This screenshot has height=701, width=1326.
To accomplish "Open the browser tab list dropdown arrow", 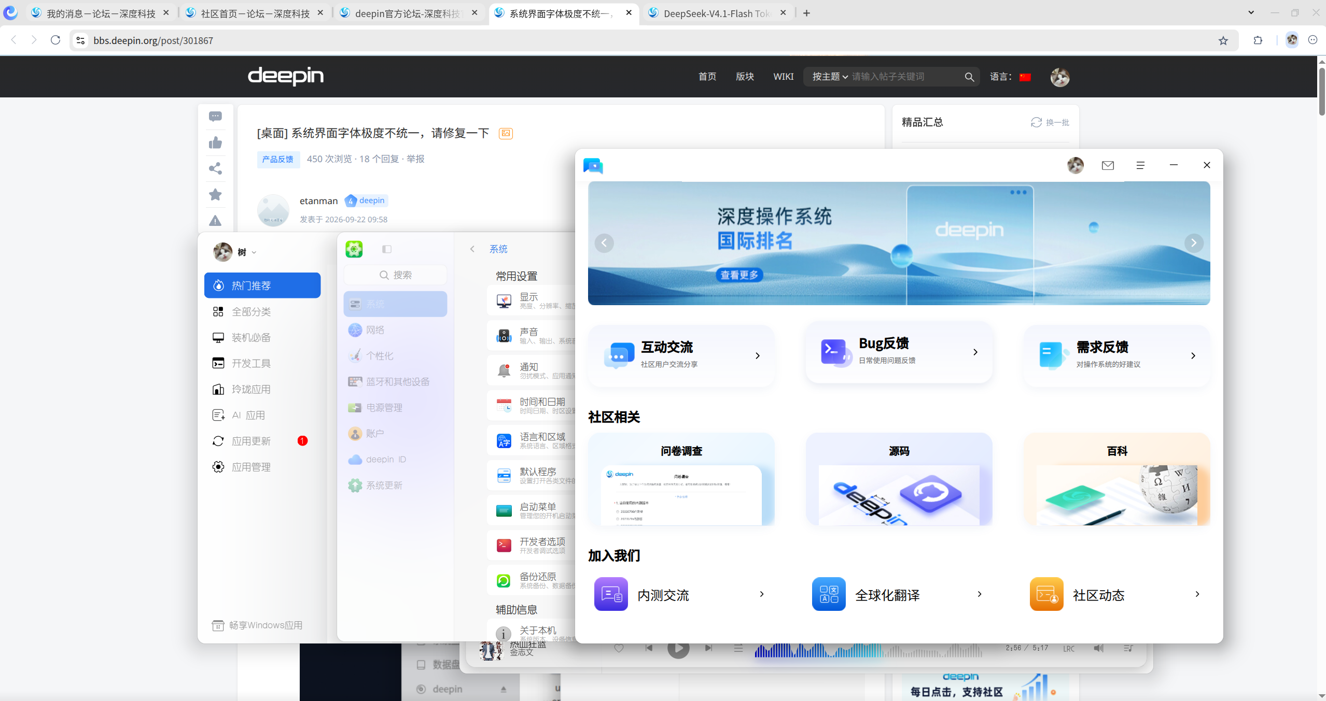I will click(x=1251, y=13).
